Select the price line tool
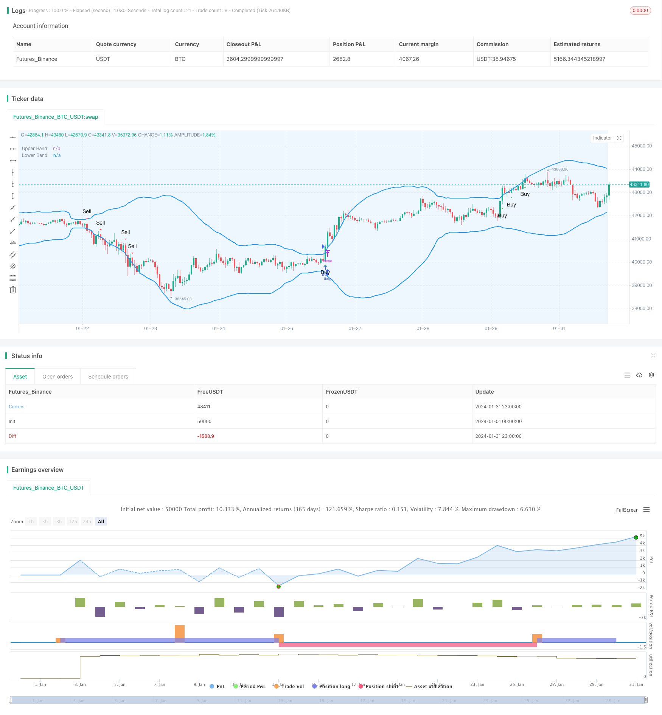 pyautogui.click(x=13, y=243)
